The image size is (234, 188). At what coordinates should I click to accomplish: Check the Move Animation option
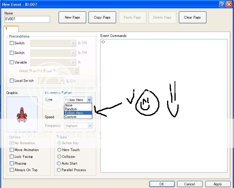[x=12, y=150]
